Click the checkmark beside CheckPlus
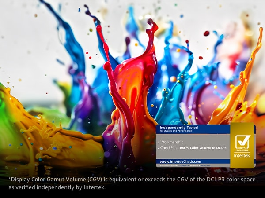The width and height of the screenshot is (265, 198). click(159, 148)
